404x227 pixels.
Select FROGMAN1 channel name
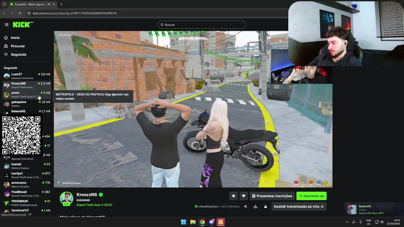pos(20,201)
